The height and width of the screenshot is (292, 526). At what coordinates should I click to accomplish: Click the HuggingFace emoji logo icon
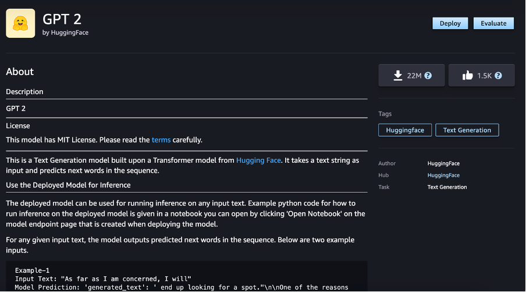click(x=20, y=23)
